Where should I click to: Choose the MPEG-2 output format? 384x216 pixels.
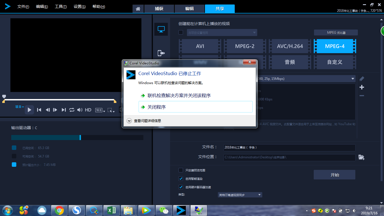click(x=245, y=46)
